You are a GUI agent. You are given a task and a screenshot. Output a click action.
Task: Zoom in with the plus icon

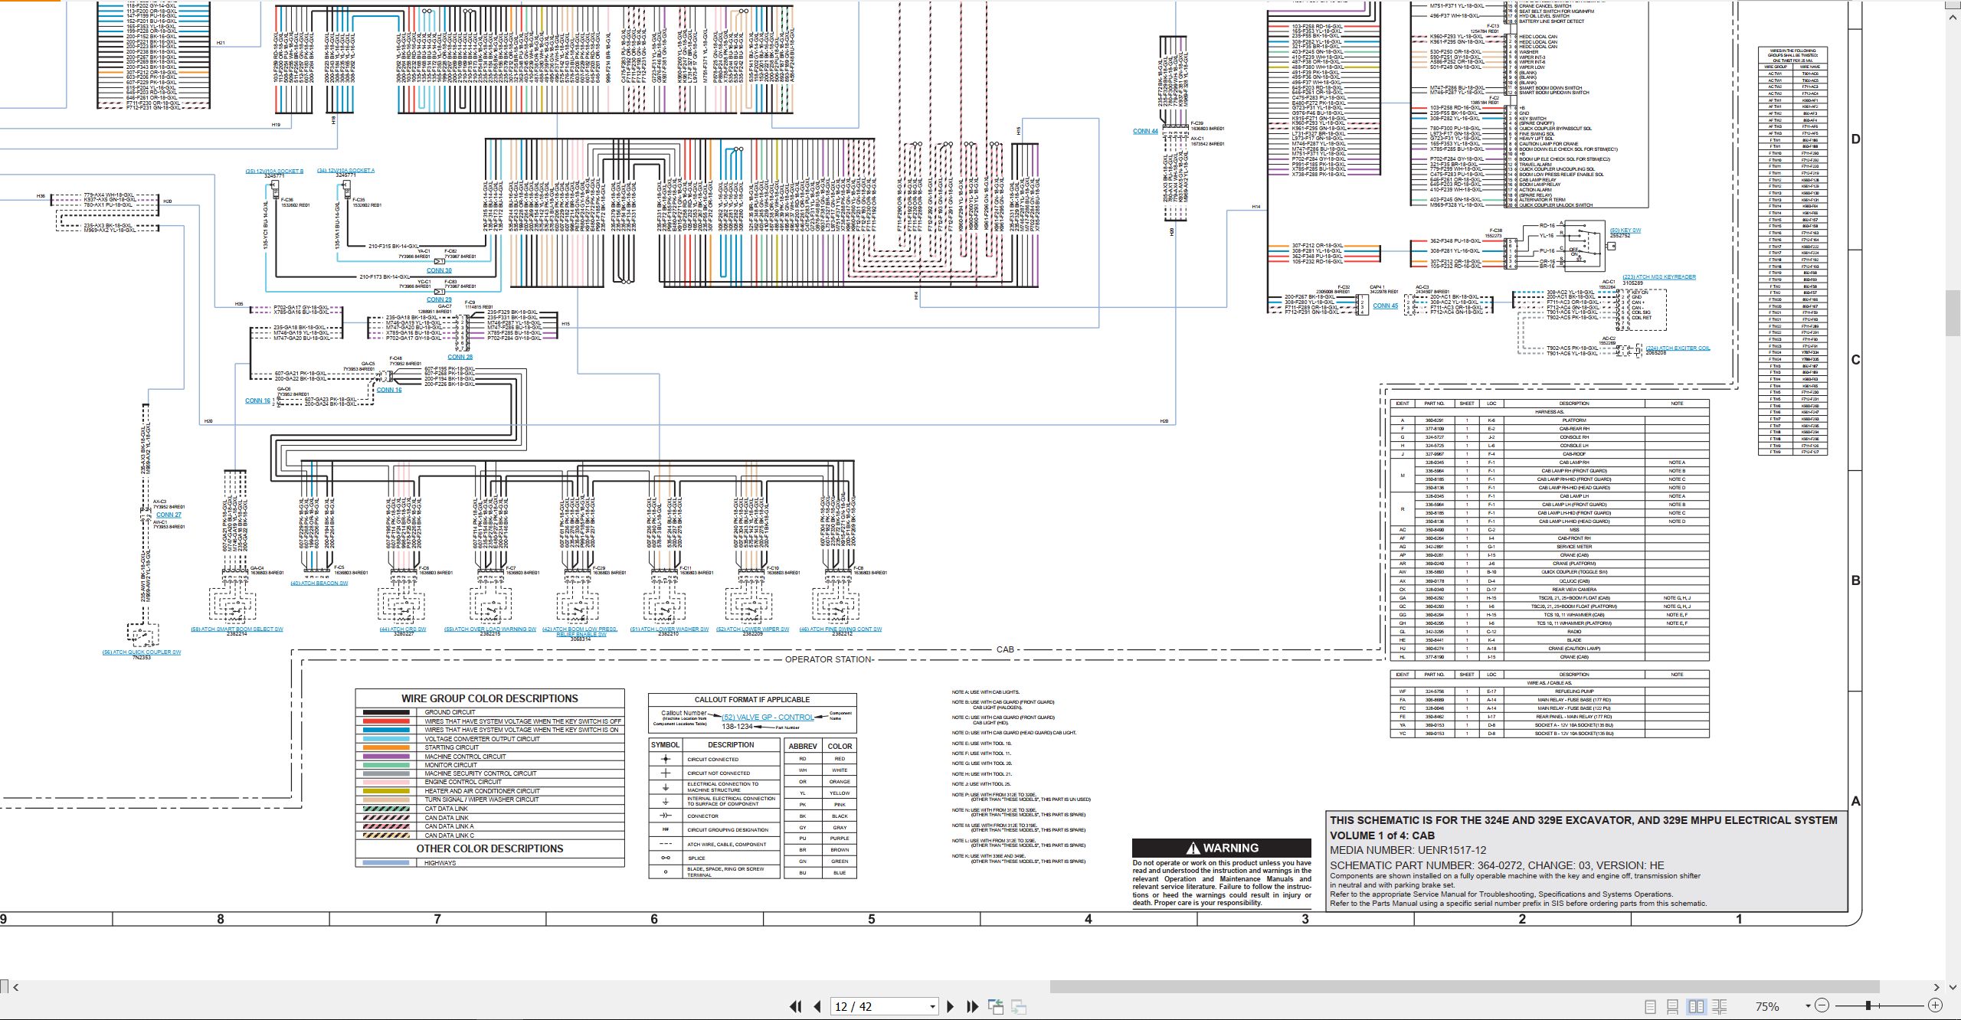point(1935,1005)
